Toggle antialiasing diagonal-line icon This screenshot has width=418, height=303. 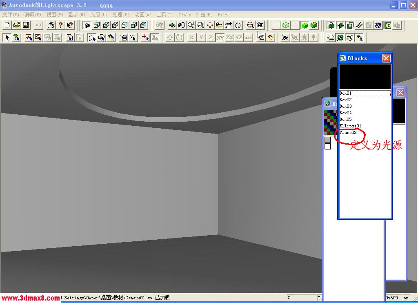(359, 25)
